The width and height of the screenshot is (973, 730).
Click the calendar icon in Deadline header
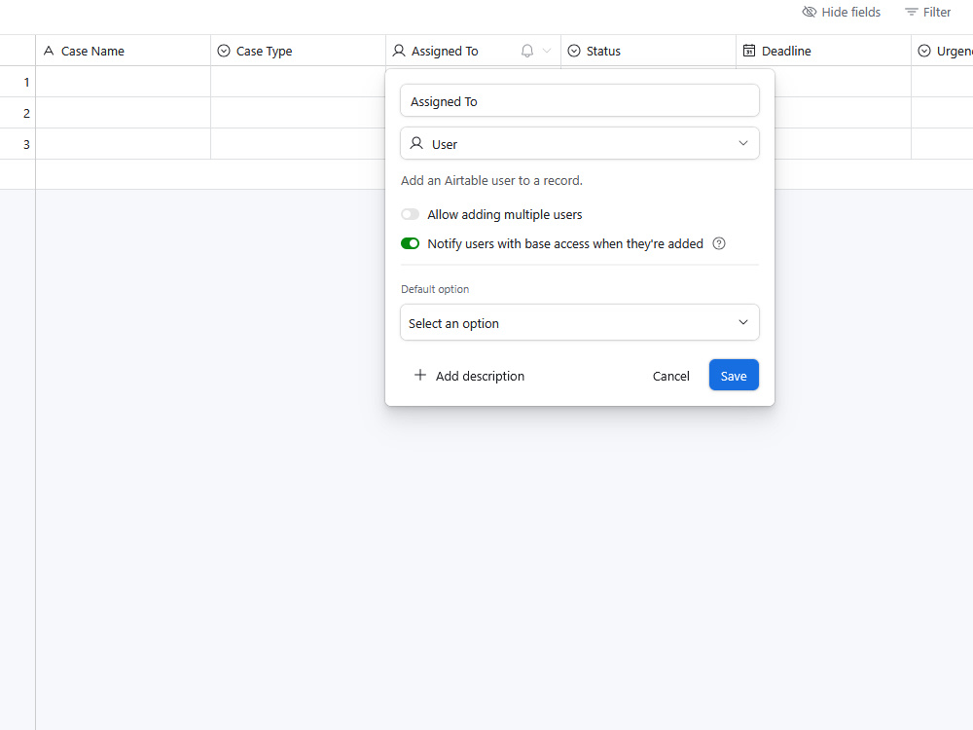pos(749,51)
